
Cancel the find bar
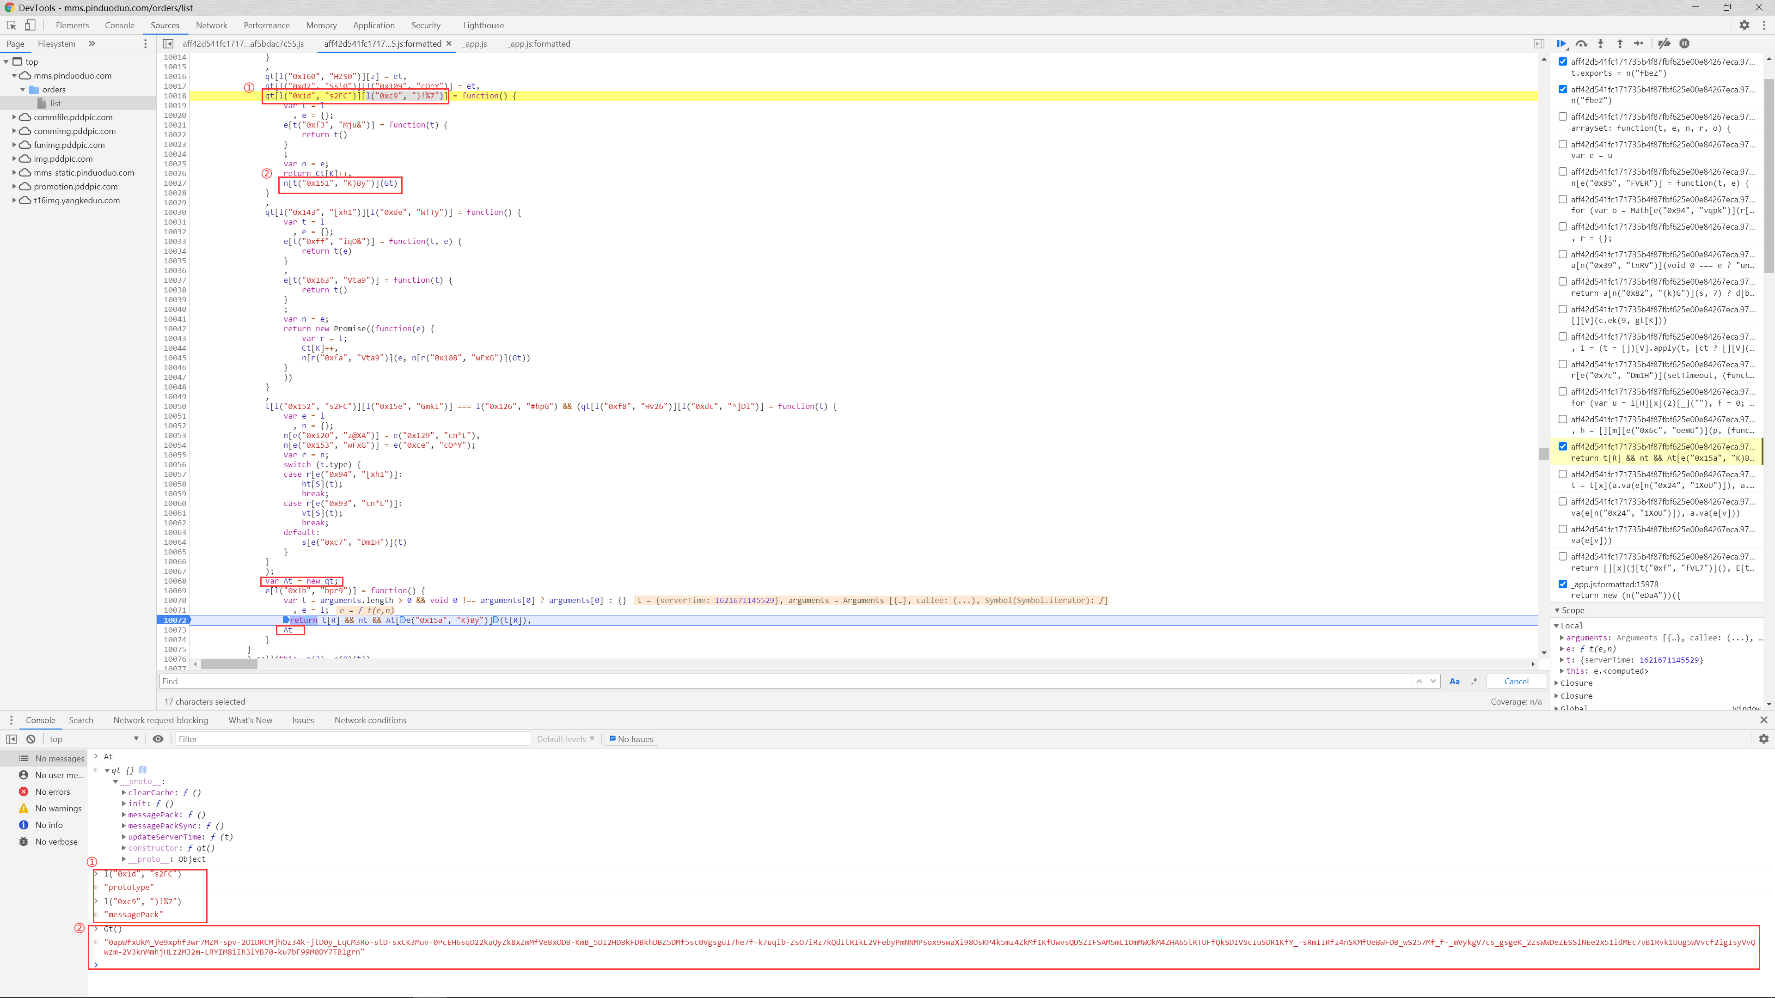click(1516, 681)
